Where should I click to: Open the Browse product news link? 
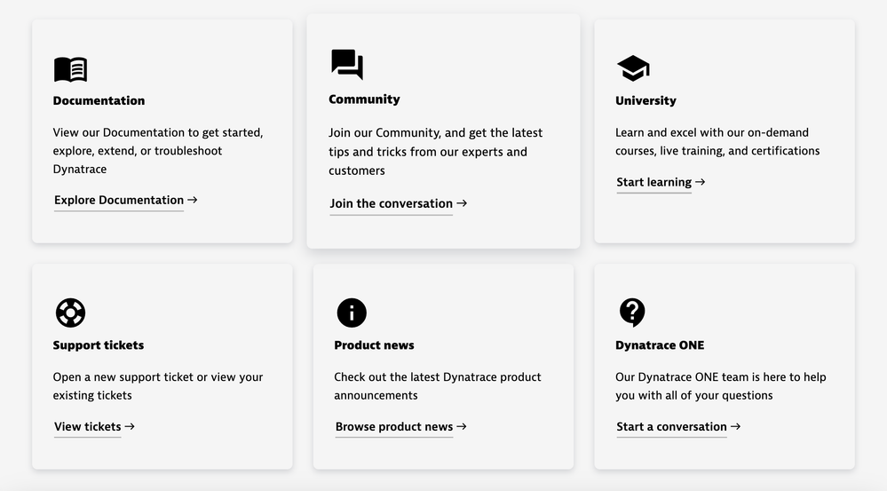(401, 426)
